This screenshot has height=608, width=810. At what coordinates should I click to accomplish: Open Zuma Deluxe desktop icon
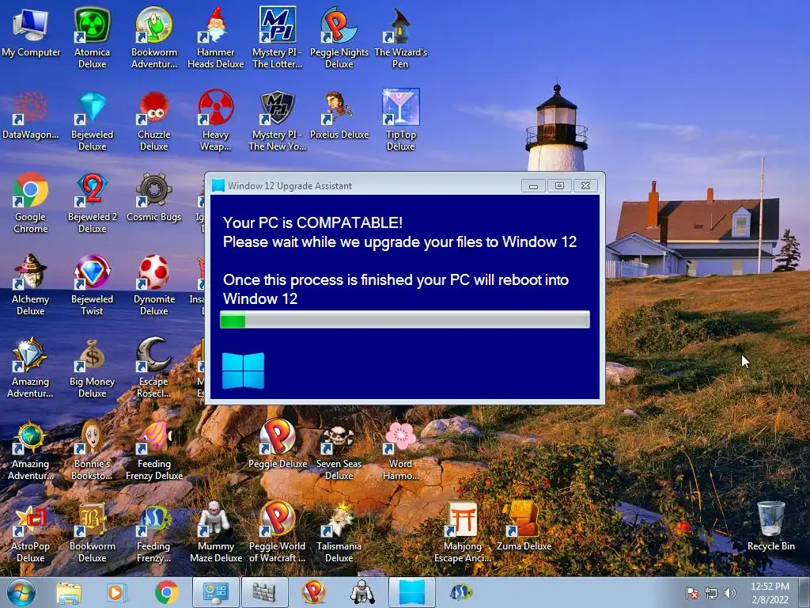[524, 526]
